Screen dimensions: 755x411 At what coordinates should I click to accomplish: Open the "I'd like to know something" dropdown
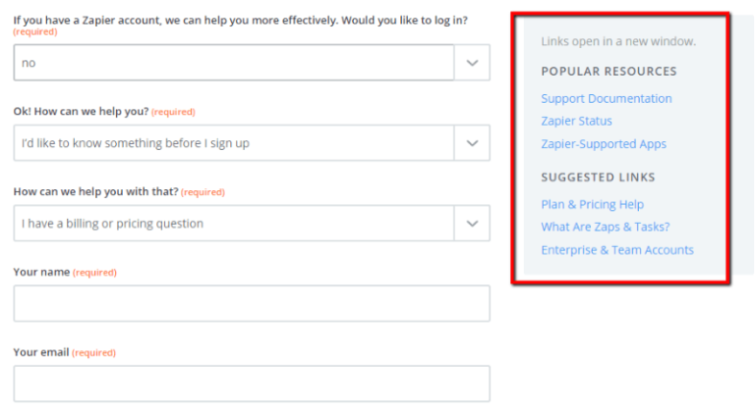(x=234, y=143)
